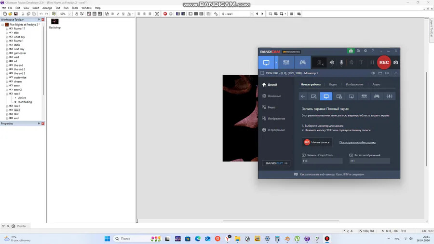Expand the 'customize' frame node in the tree
The height and width of the screenshot is (244, 434).
pyautogui.click(x=7, y=78)
